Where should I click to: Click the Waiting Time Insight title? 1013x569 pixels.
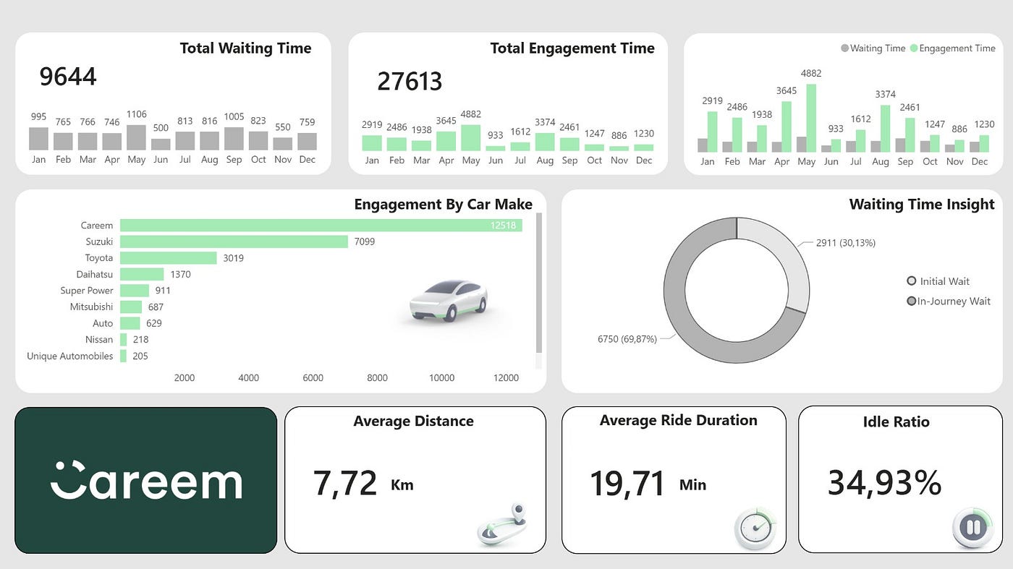pos(922,205)
